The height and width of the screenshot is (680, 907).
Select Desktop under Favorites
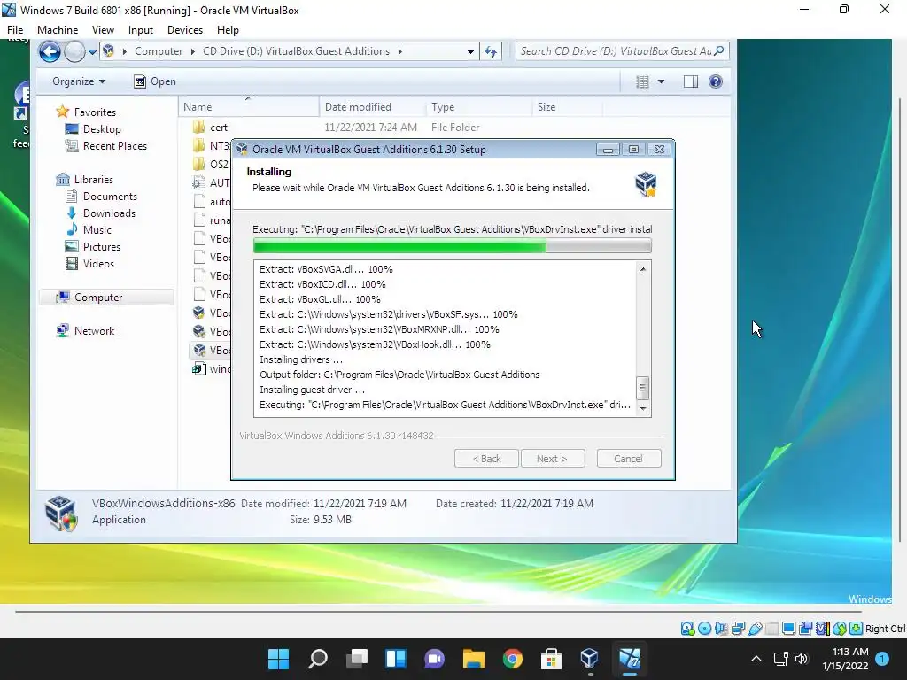click(93, 129)
